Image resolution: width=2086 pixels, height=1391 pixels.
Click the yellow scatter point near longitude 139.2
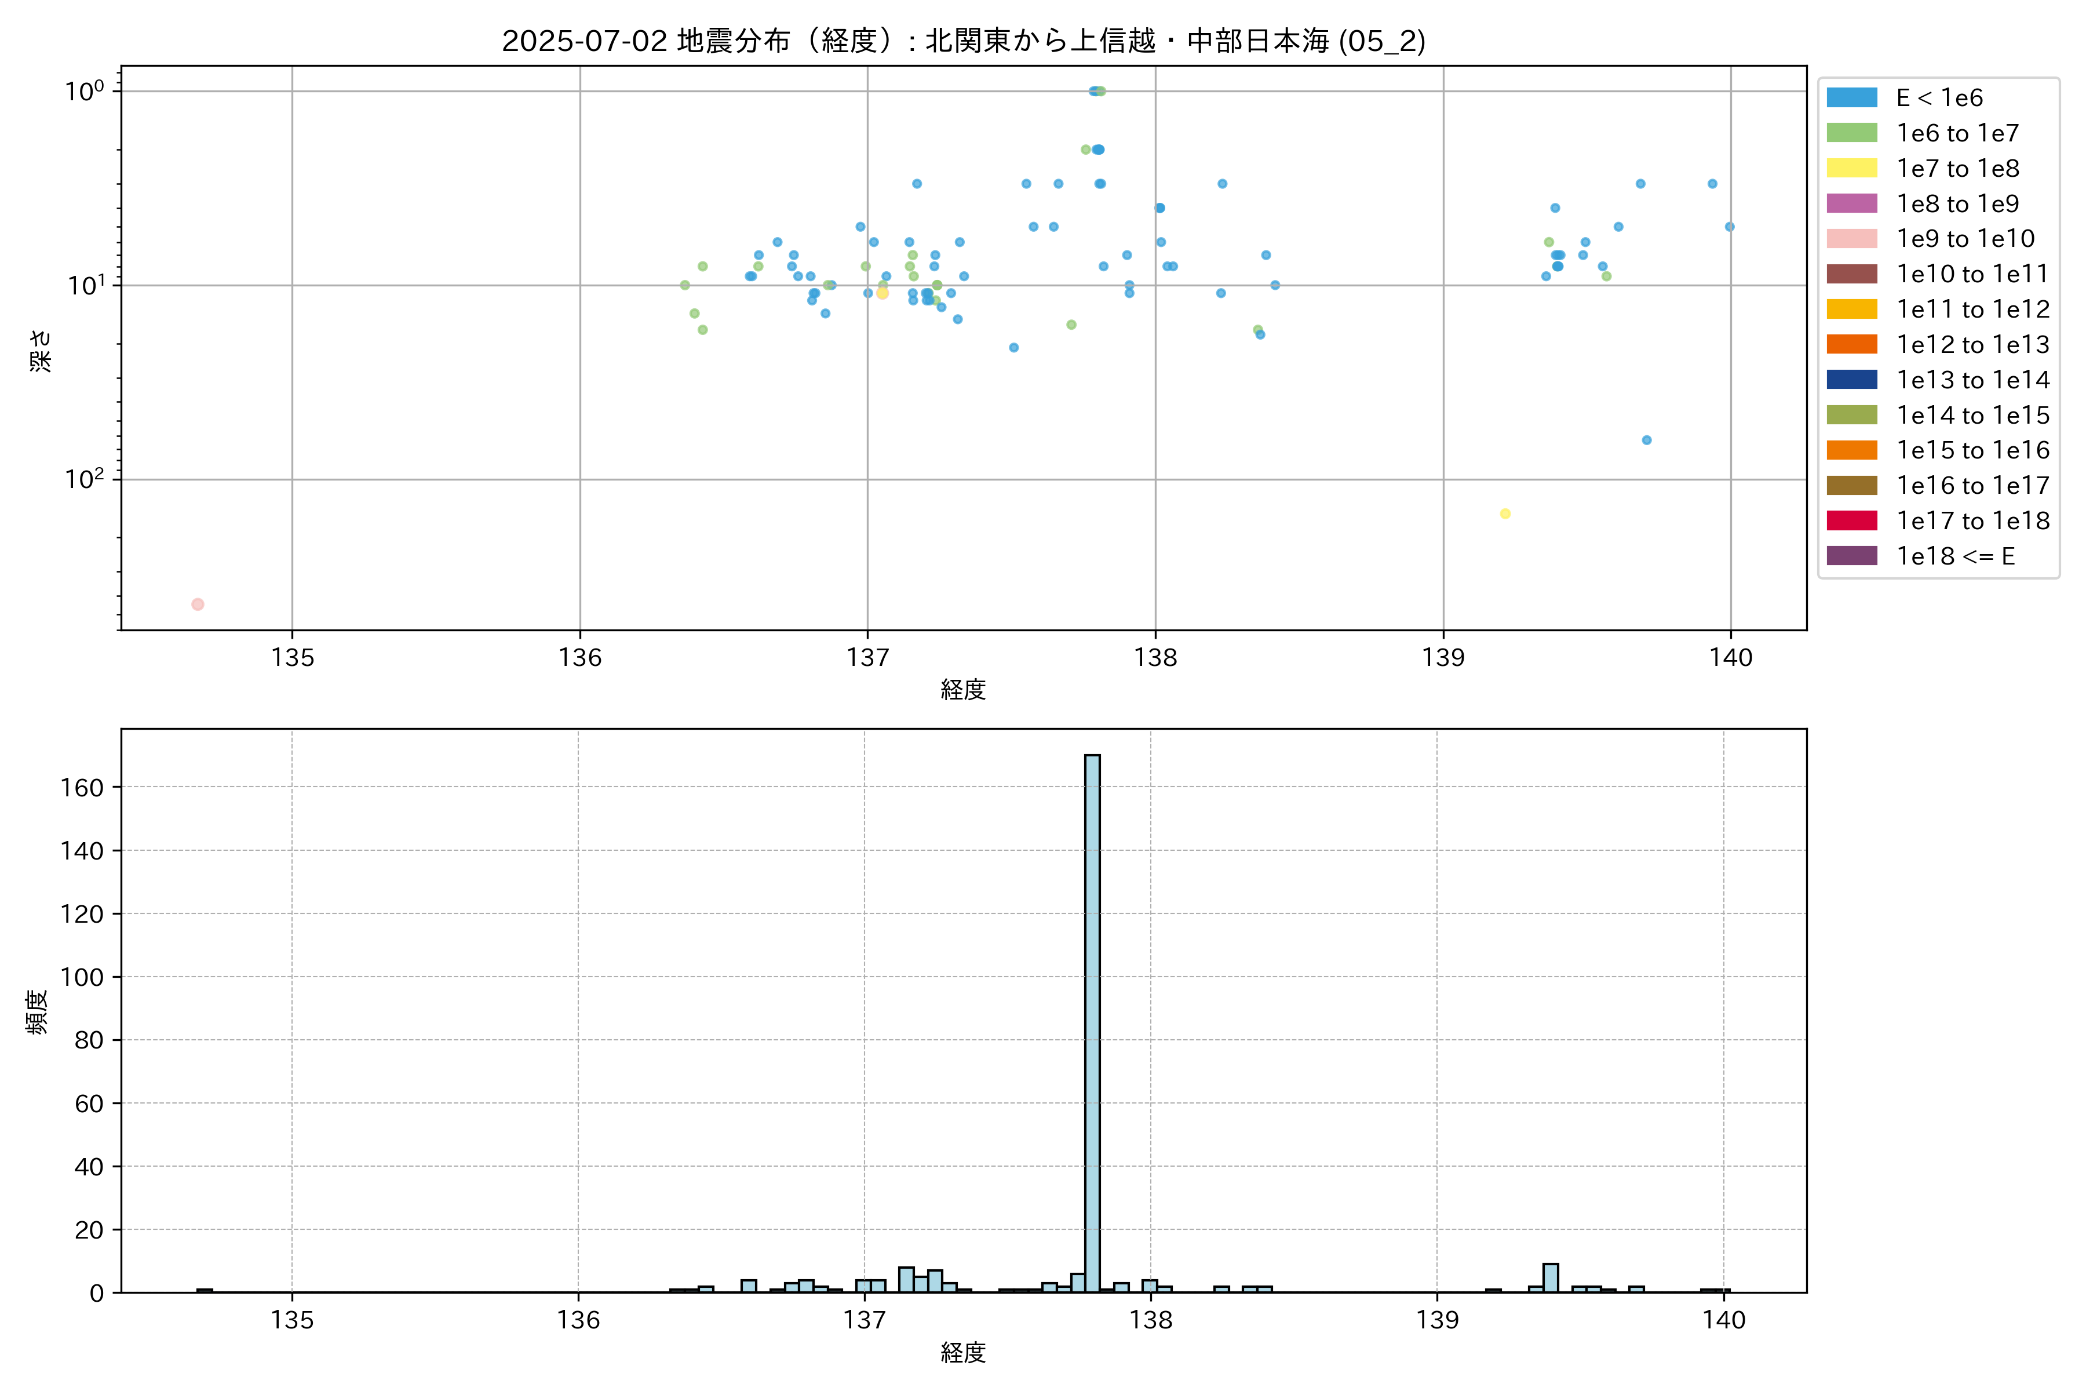click(1505, 514)
